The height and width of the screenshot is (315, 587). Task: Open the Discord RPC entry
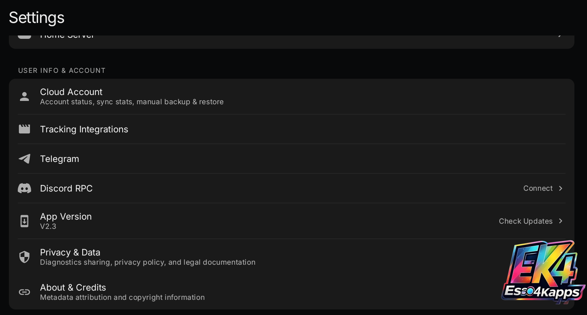(x=292, y=188)
